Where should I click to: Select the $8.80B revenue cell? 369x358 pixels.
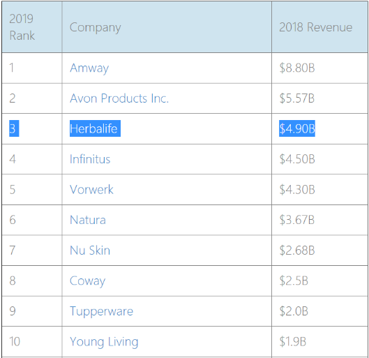click(319, 68)
